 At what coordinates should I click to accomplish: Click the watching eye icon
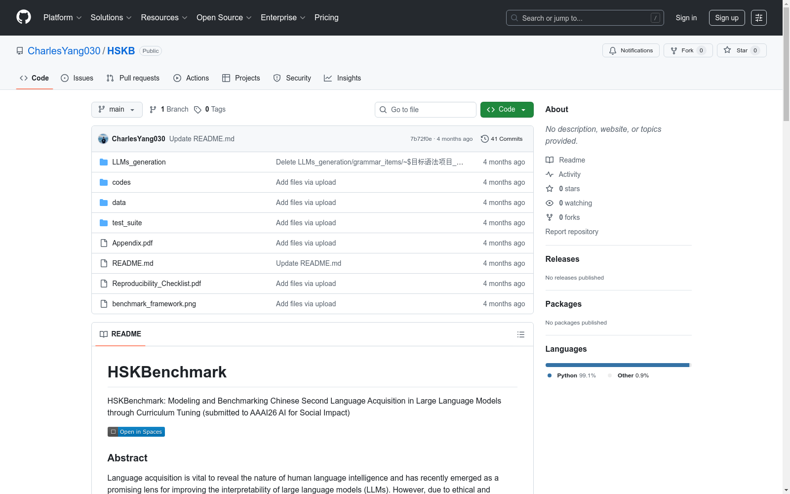pyautogui.click(x=550, y=203)
